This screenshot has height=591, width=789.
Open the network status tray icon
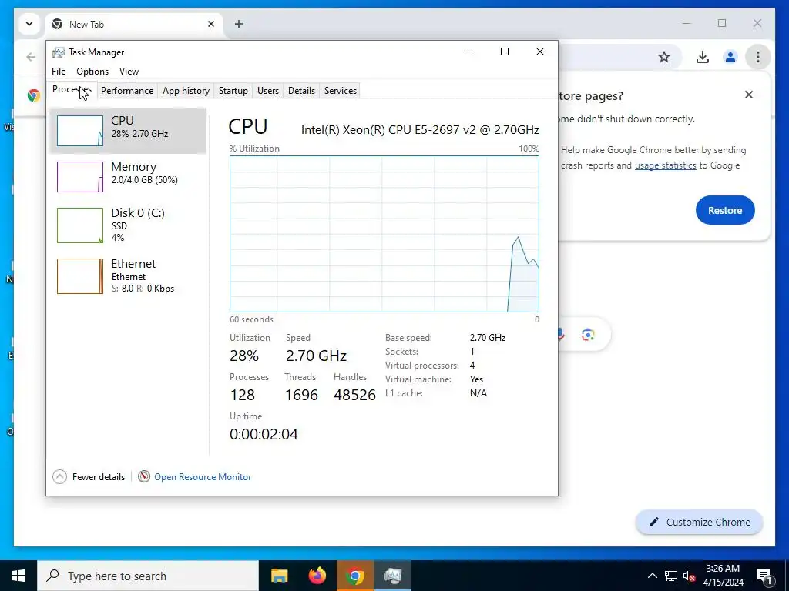(671, 576)
